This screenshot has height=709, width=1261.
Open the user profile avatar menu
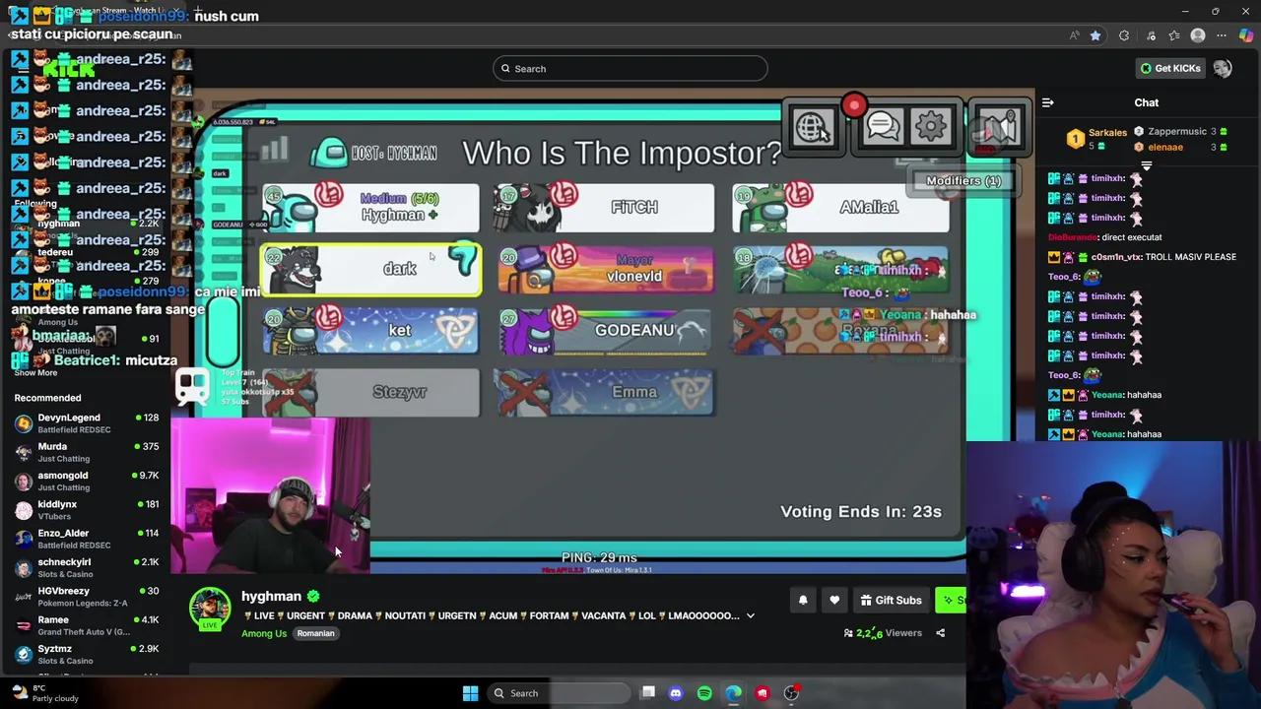point(1223,68)
